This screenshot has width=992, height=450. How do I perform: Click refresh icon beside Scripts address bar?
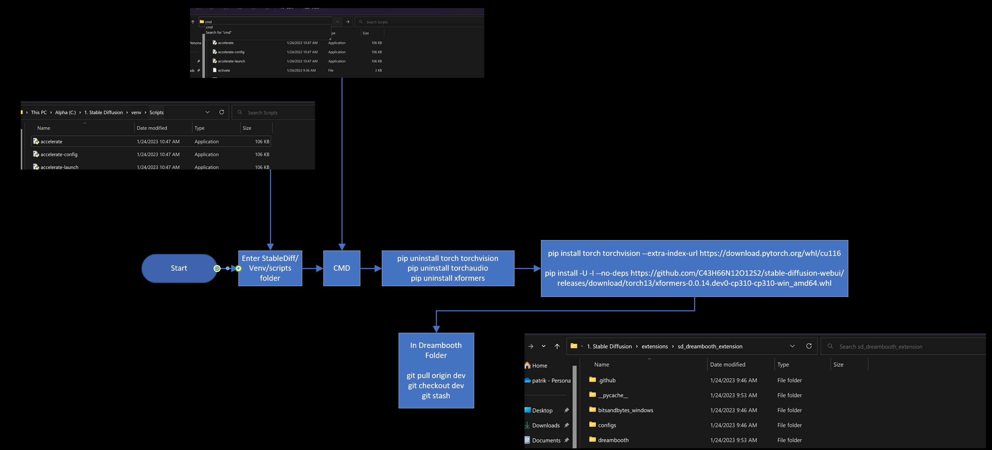click(x=221, y=112)
